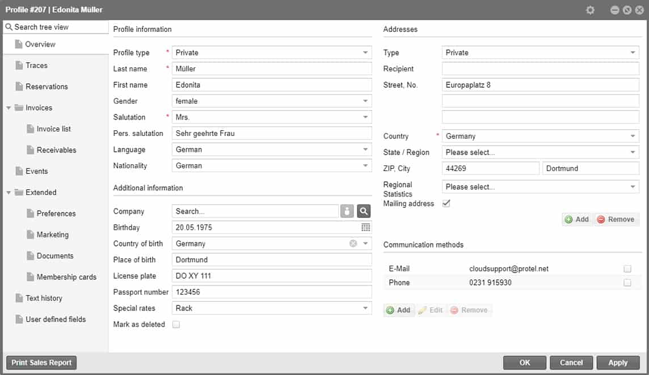Expand the State / Region dropdown
The width and height of the screenshot is (649, 375).
[x=633, y=152]
